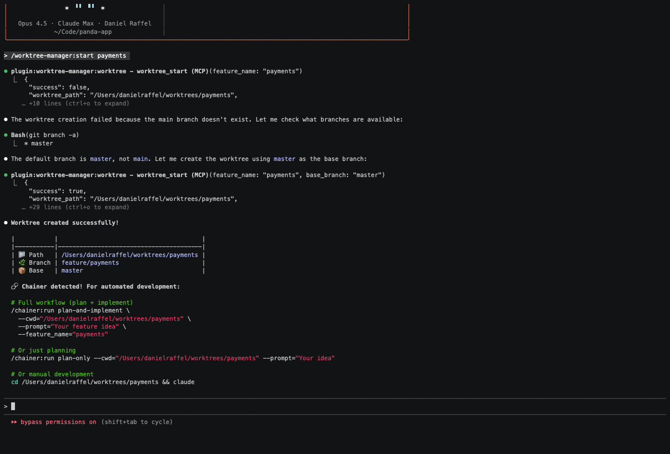Image resolution: width=670 pixels, height=454 pixels.
Task: Select the asterisk marking the current master branch
Action: point(27,143)
